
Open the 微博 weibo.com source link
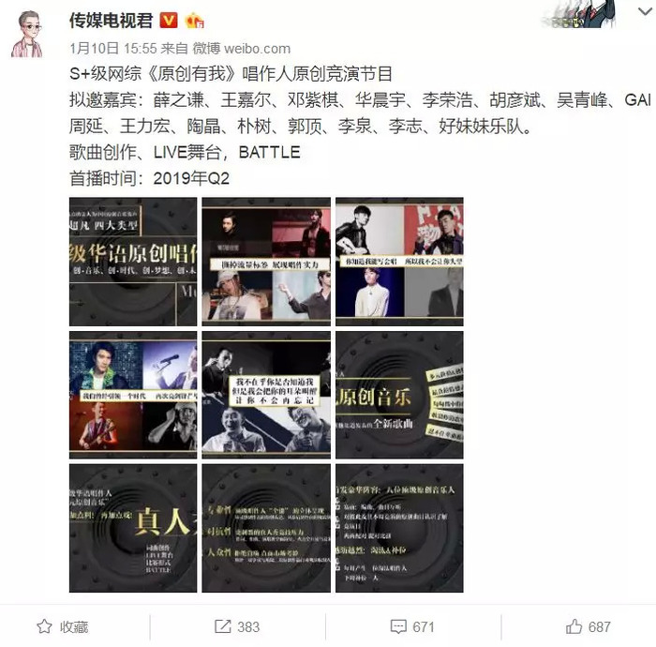click(242, 49)
